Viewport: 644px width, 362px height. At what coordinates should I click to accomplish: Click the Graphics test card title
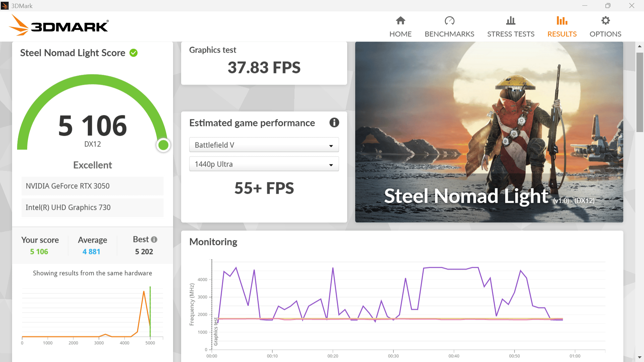(213, 50)
